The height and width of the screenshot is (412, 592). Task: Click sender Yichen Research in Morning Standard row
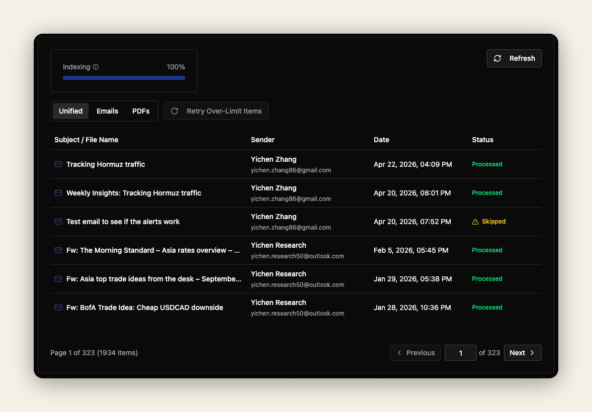tap(278, 245)
